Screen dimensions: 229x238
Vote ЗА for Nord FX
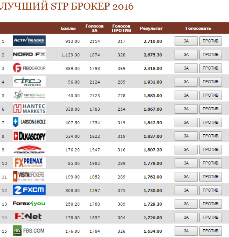(x=186, y=55)
